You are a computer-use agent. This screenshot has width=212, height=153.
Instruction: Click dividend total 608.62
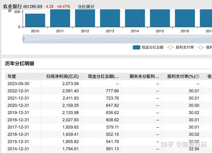coord(112,120)
